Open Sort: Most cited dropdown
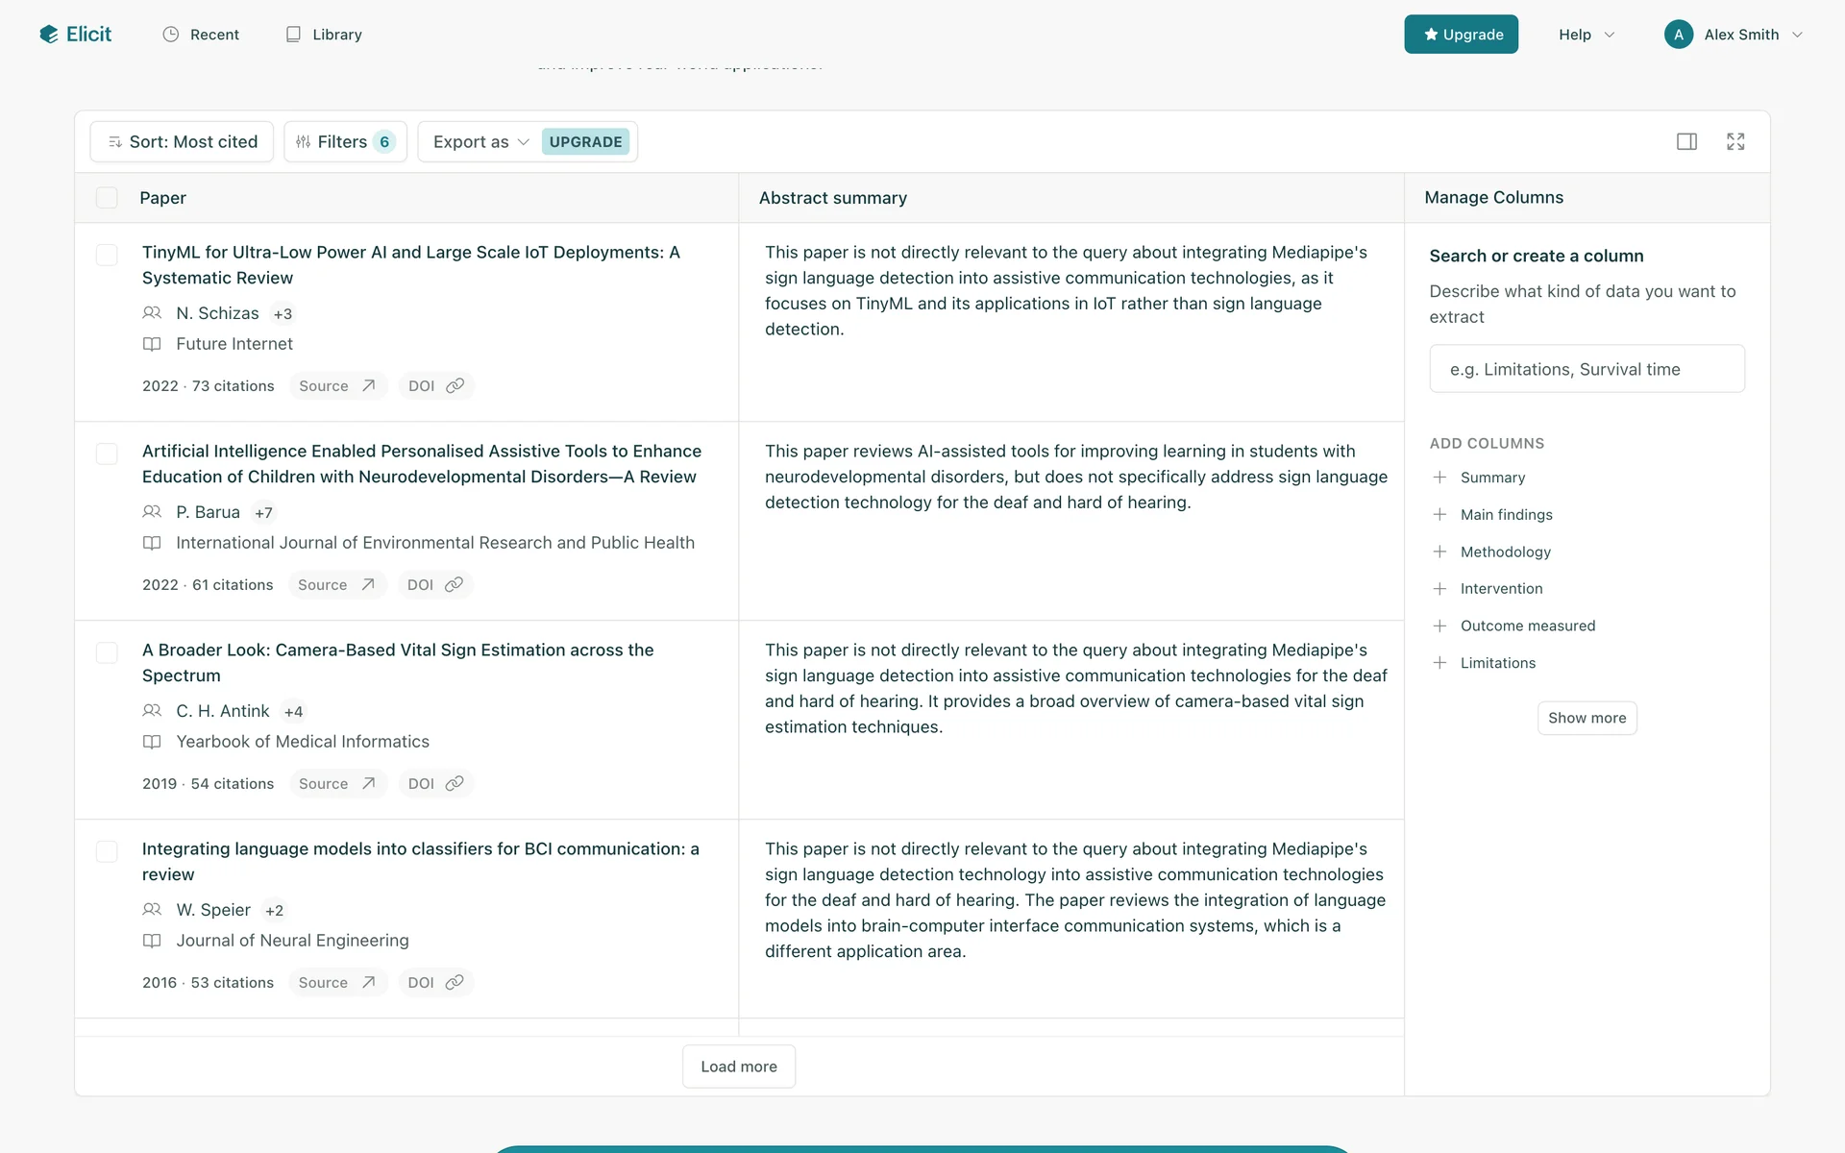This screenshot has width=1845, height=1153. pos(182,142)
